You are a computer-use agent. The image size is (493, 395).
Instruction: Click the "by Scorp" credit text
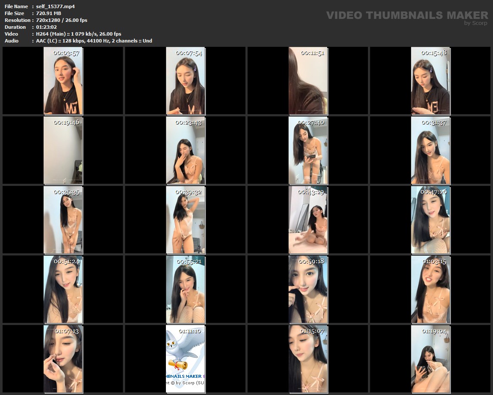click(x=475, y=23)
